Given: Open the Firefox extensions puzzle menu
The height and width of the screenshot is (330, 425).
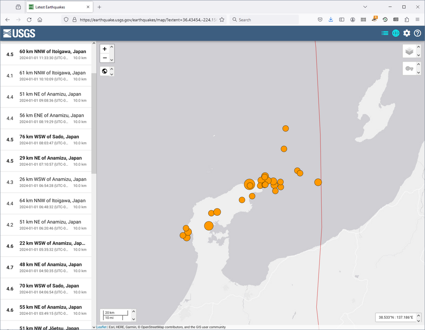Looking at the screenshot, I should [407, 20].
